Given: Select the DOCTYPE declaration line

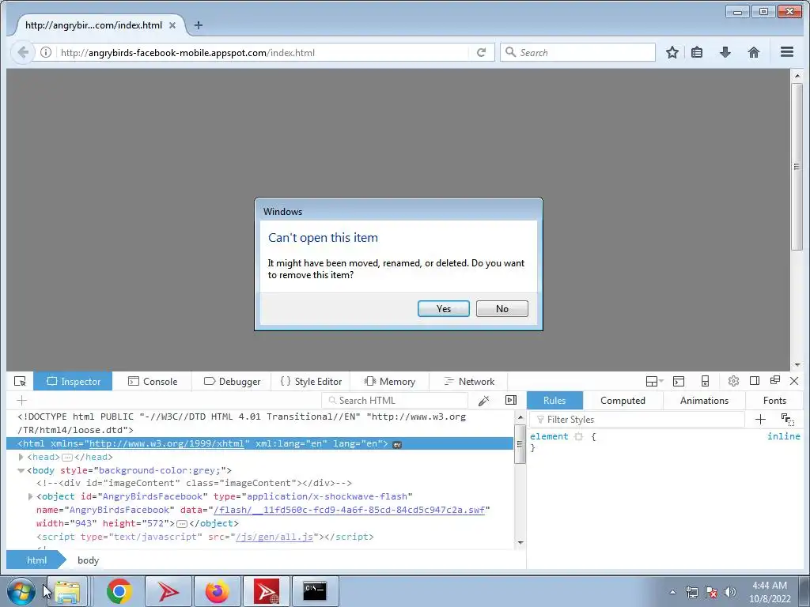Looking at the screenshot, I should click(242, 424).
